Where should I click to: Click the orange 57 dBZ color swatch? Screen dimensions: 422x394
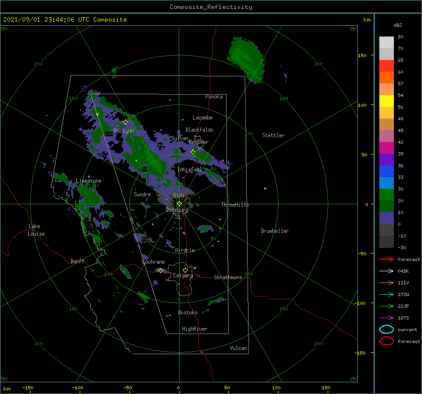pyautogui.click(x=386, y=78)
